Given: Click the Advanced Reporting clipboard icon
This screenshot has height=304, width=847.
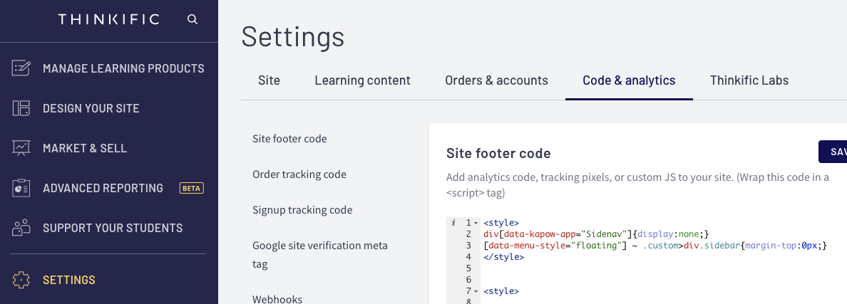Looking at the screenshot, I should point(21,188).
